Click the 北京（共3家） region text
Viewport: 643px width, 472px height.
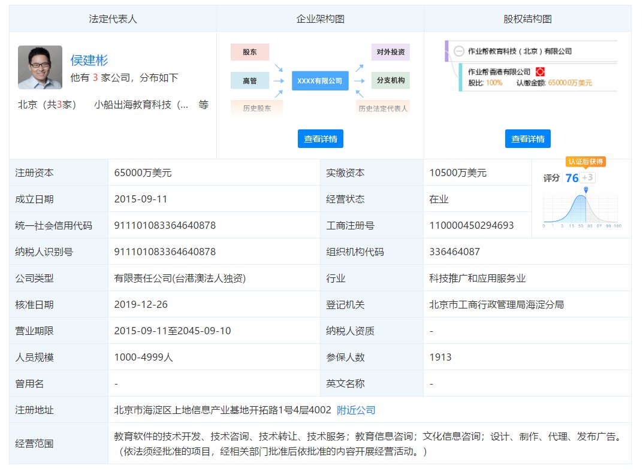coord(47,105)
